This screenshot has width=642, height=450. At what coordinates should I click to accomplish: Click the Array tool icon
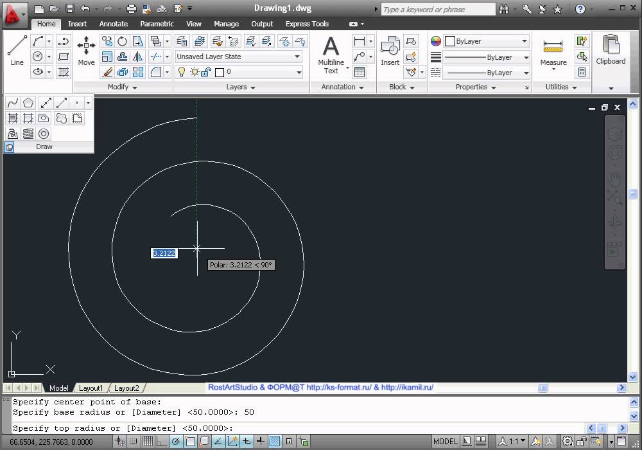coord(138,72)
